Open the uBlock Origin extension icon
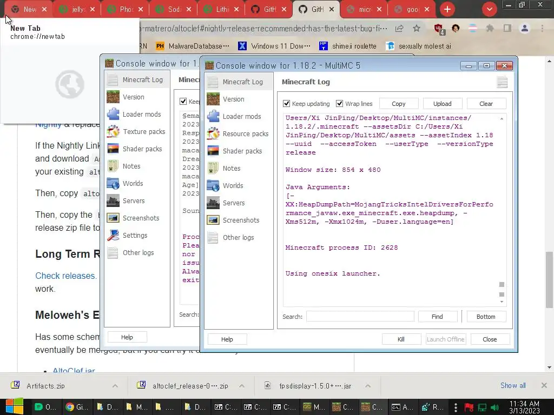 (439, 29)
